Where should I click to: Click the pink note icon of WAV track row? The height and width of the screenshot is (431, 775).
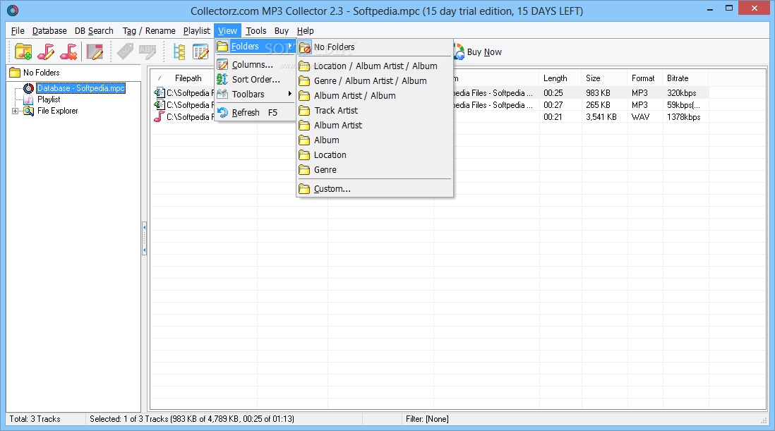[x=159, y=116]
